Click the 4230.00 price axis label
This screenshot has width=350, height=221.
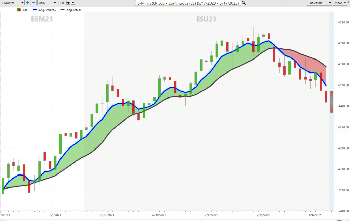pos(343,169)
